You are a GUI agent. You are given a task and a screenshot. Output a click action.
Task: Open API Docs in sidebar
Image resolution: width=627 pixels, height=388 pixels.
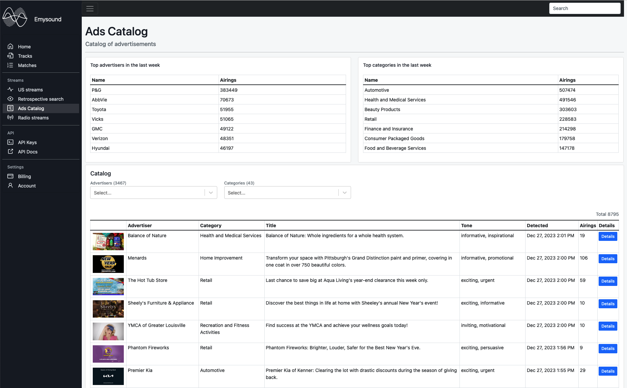click(x=27, y=152)
